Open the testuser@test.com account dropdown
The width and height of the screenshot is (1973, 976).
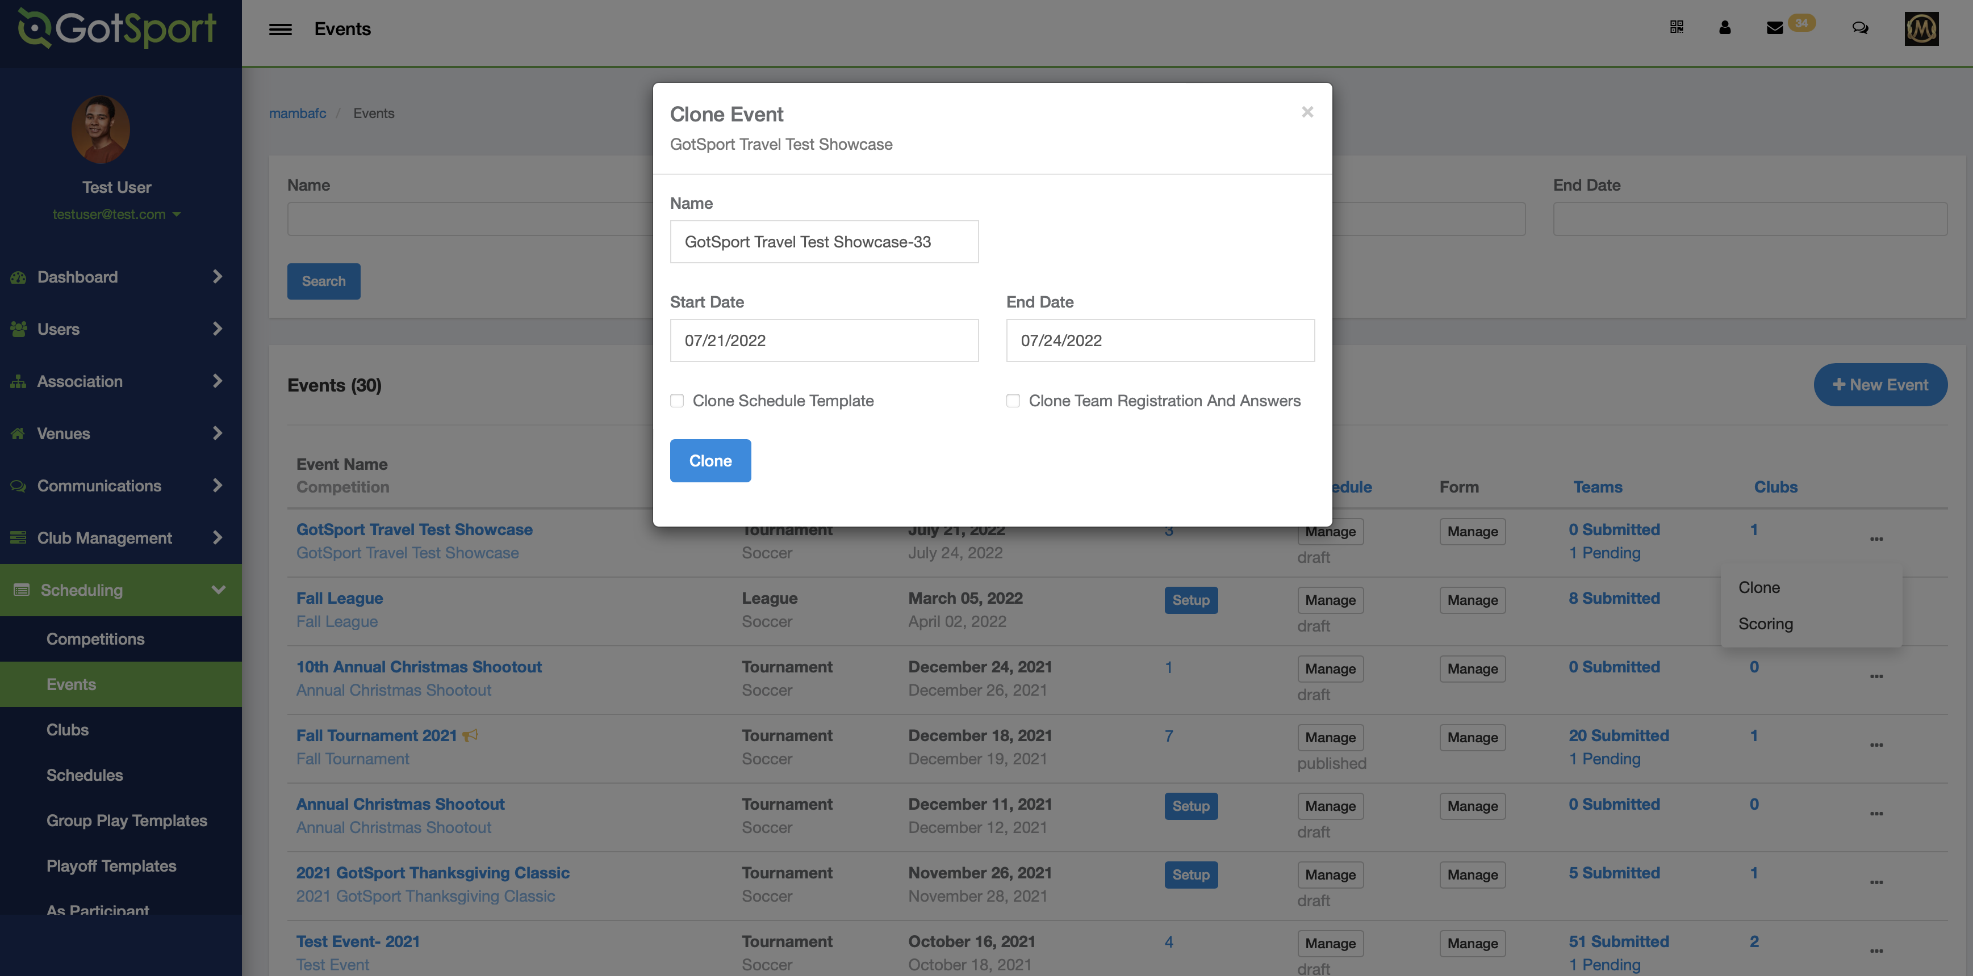[x=116, y=215]
